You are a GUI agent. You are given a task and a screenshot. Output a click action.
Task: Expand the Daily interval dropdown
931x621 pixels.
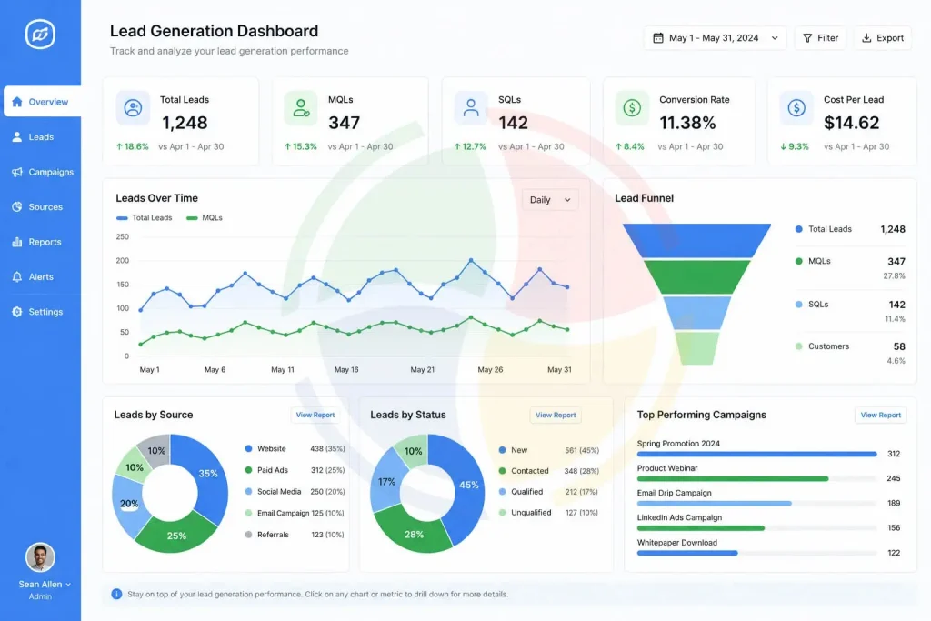tap(550, 200)
